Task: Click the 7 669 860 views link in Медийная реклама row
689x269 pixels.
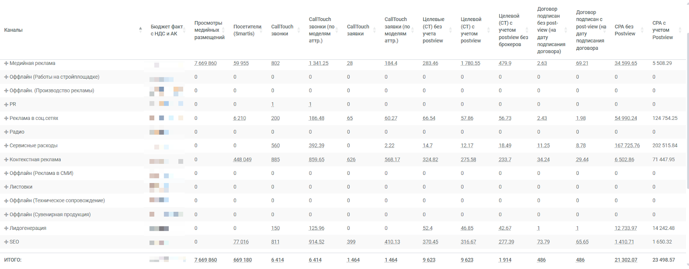Action: click(x=205, y=63)
